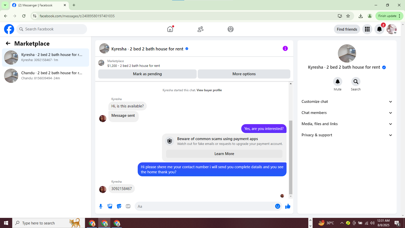This screenshot has height=228, width=405.
Task: Open the Chandu conversation in list
Action: pyautogui.click(x=46, y=76)
